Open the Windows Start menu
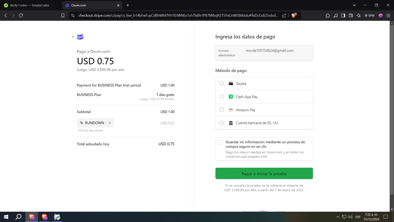This screenshot has height=222, width=394. pos(6,217)
